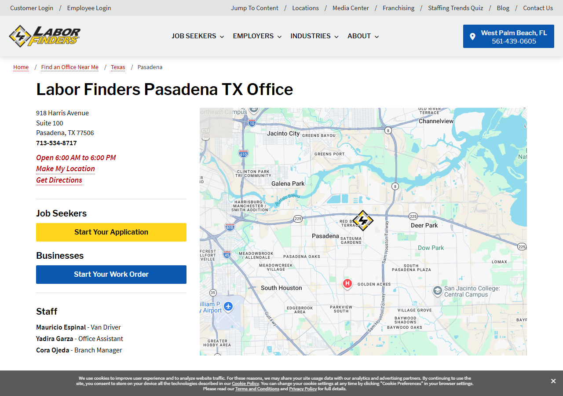Click Open 6:00 AM to 6:00 PM hours text
This screenshot has height=396, width=563.
pyautogui.click(x=76, y=158)
